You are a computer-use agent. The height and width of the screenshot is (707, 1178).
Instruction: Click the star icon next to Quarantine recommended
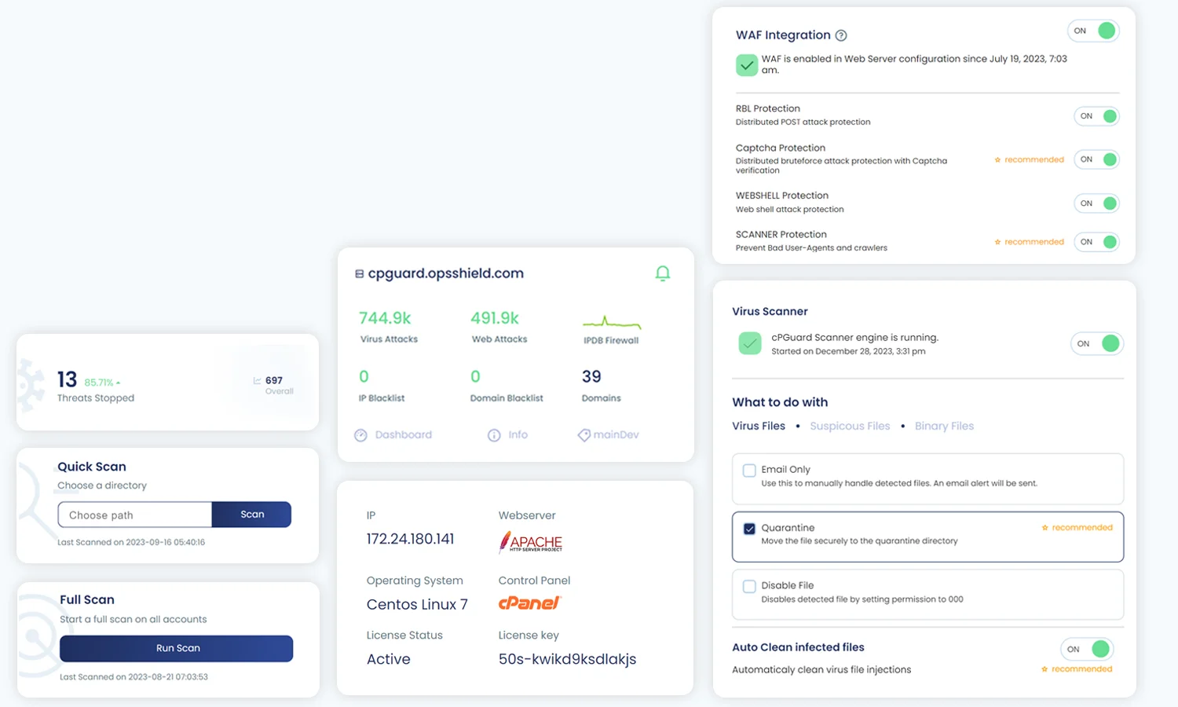1044,528
